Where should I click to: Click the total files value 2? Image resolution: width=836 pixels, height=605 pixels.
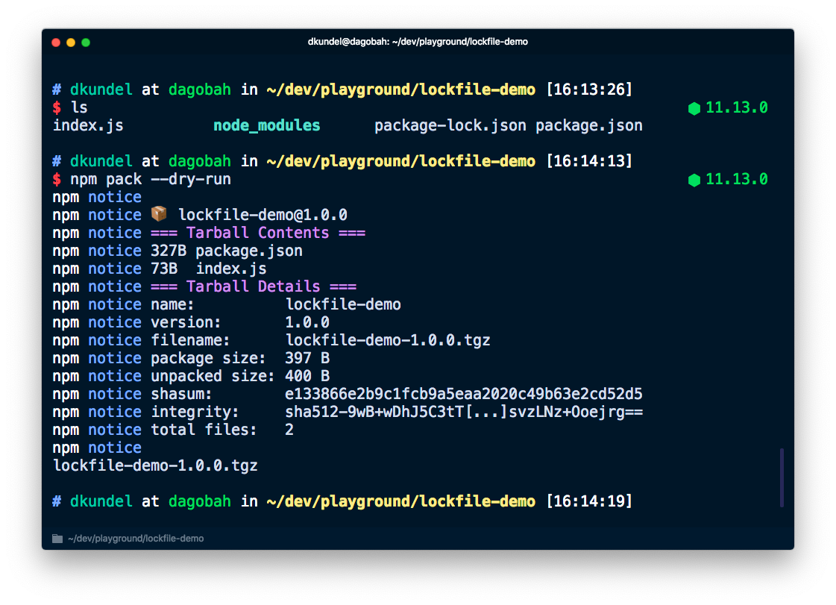[289, 430]
